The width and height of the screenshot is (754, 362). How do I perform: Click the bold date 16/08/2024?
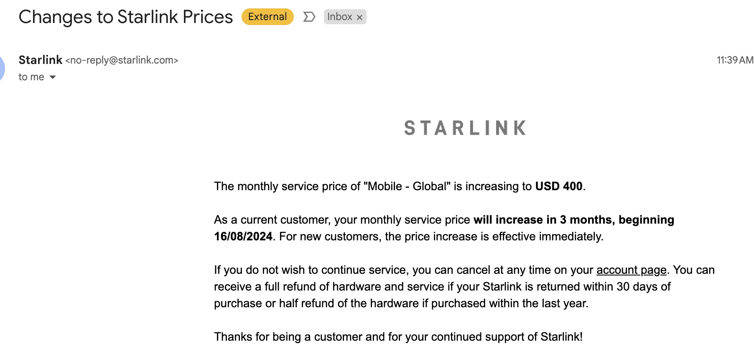coord(243,237)
